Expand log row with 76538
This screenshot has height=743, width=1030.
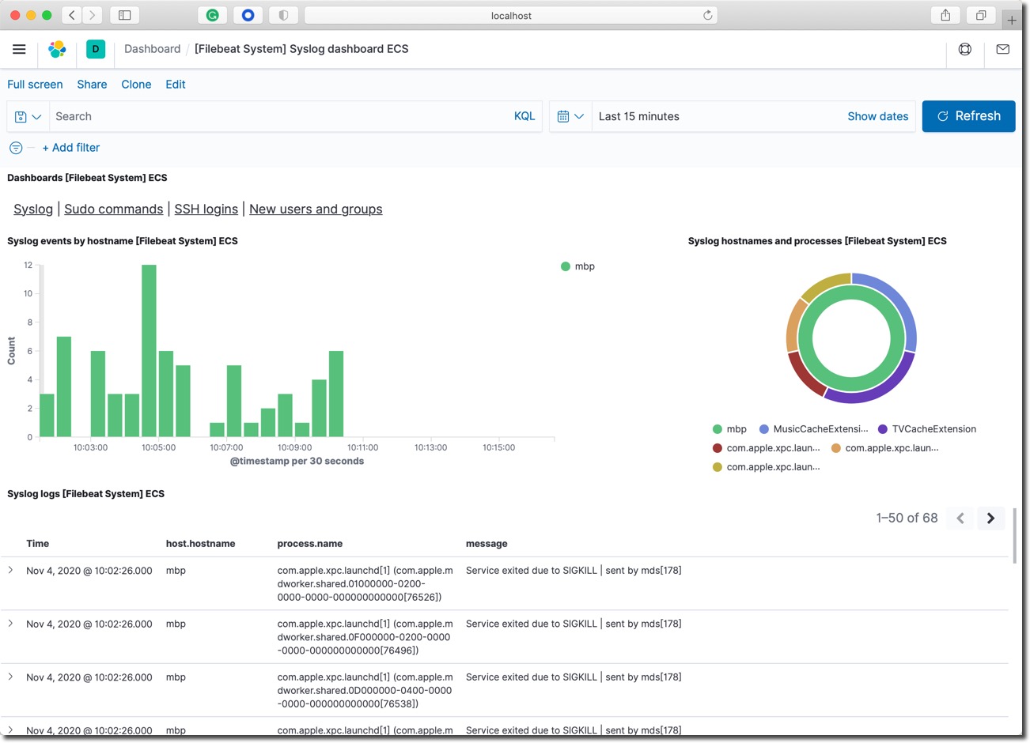(10, 677)
